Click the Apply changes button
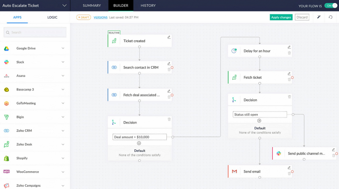 click(x=281, y=17)
